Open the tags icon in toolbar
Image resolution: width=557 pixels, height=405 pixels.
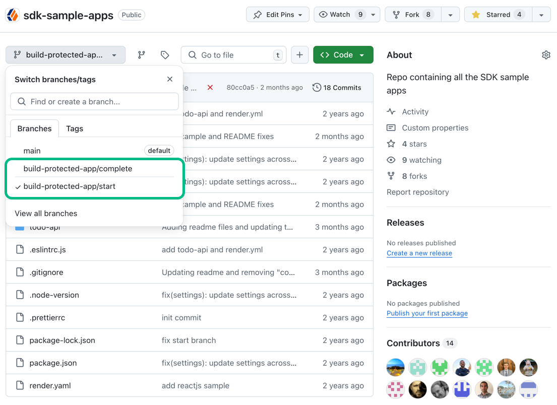click(x=165, y=55)
